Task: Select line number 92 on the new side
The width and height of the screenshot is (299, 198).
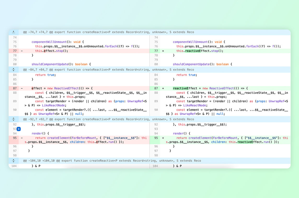Action: click(156, 125)
